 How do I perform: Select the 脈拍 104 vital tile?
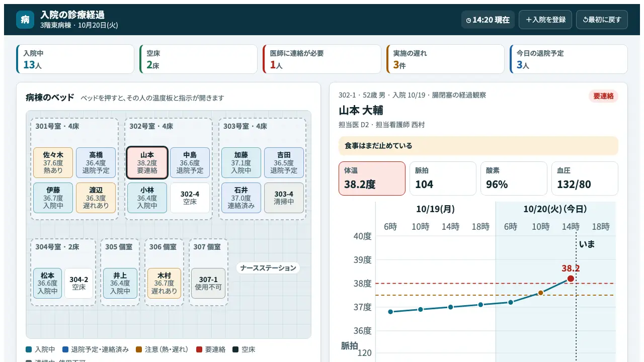(x=443, y=178)
